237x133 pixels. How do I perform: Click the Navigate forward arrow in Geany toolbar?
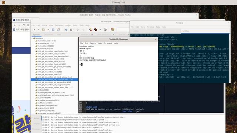(83, 30)
